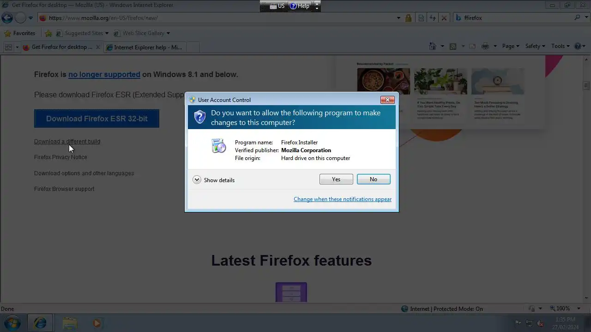Click the Action Center flag tray icon
The image size is (591, 332).
[x=518, y=323]
